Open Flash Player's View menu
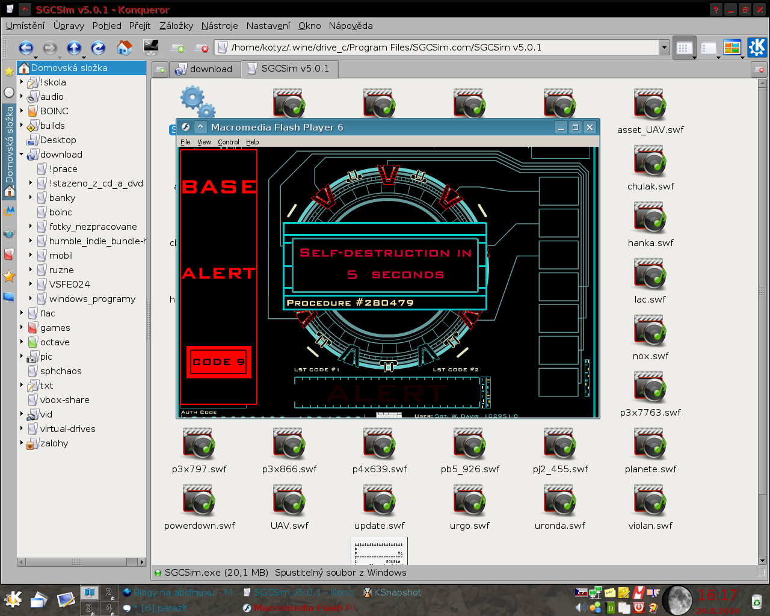770x616 pixels. [x=204, y=142]
